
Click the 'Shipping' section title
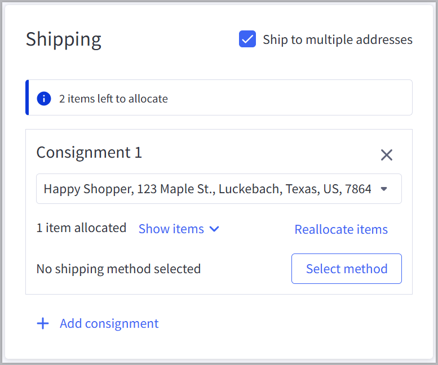pos(64,39)
